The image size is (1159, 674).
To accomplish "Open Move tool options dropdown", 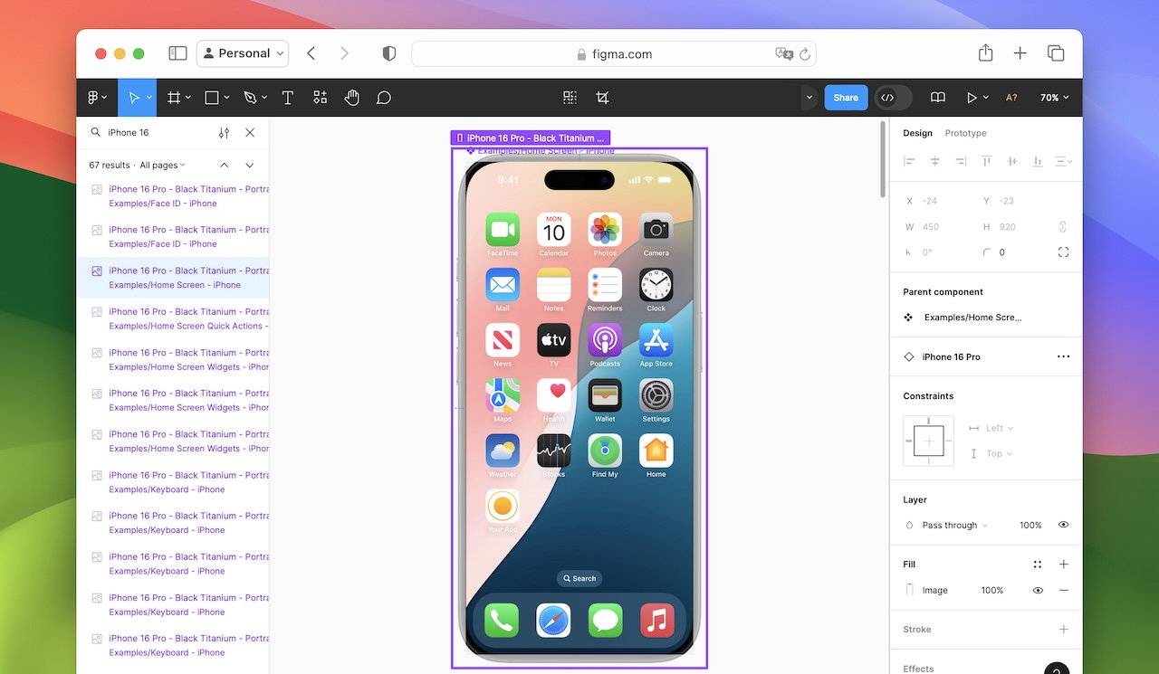I will pyautogui.click(x=149, y=98).
